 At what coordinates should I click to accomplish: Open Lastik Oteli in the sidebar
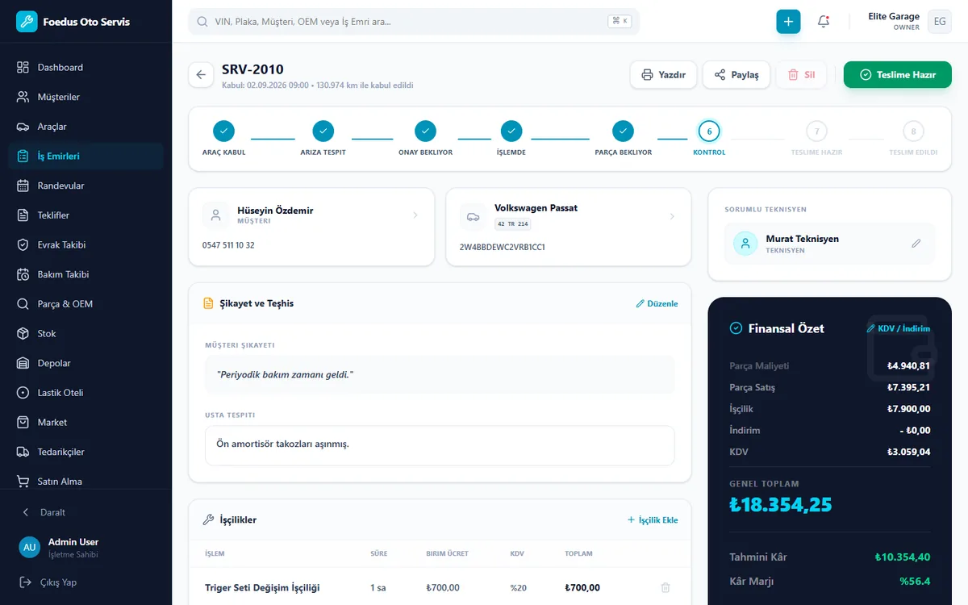86,393
